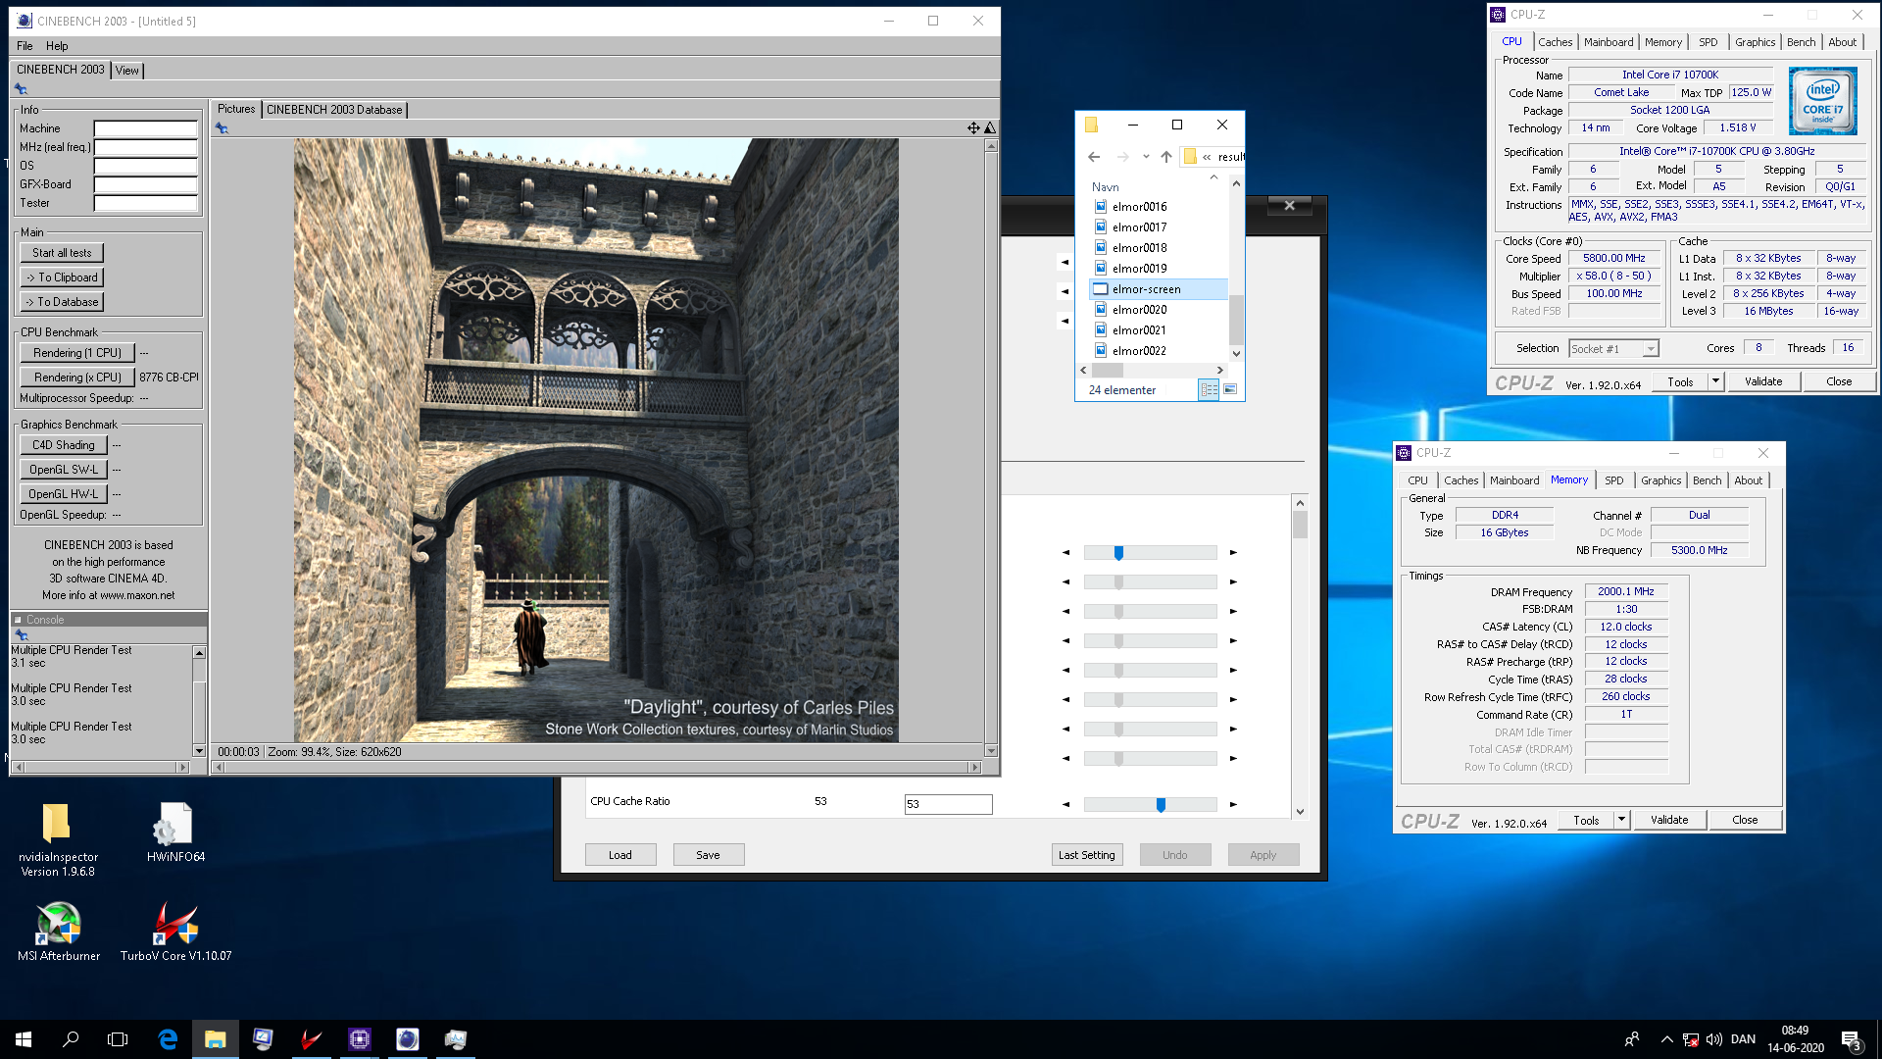Open nvidiaInspector folder on desktop

pos(57,839)
